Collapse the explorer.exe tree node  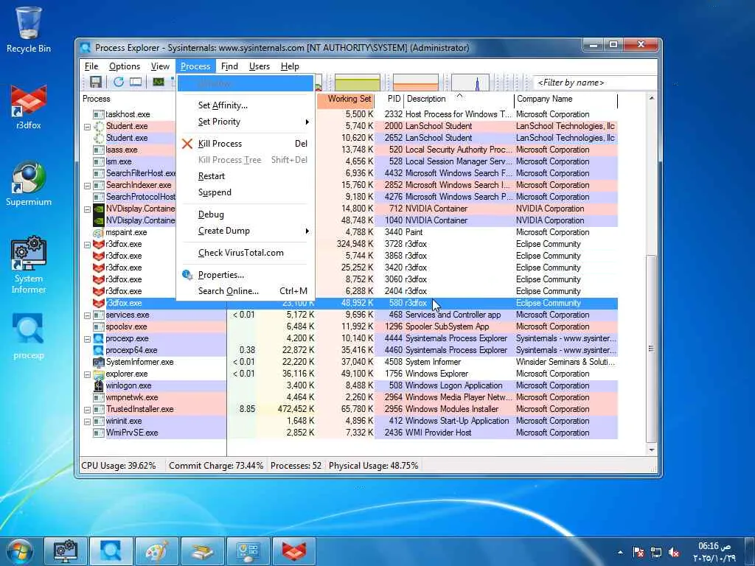pyautogui.click(x=87, y=374)
